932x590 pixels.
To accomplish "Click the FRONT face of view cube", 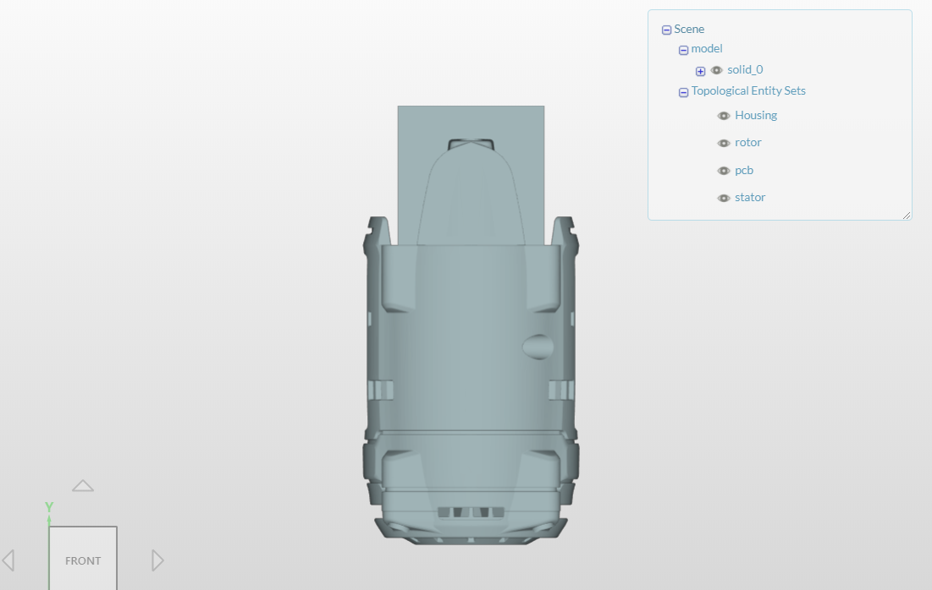I will (83, 559).
